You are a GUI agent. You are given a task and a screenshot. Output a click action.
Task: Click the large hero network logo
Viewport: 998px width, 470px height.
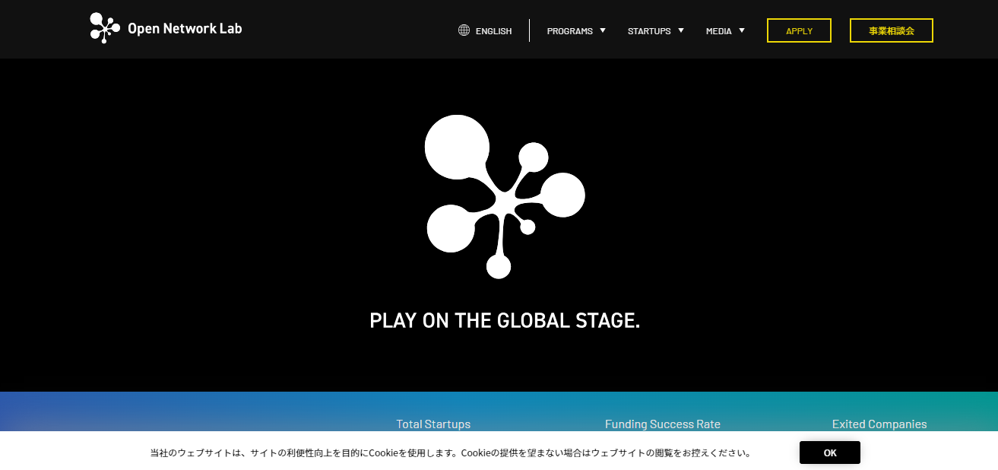coord(505,196)
